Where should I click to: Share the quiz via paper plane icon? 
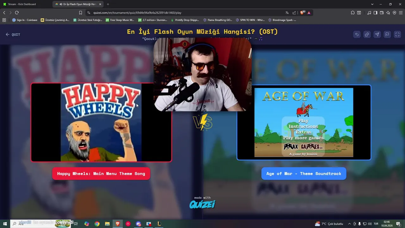coord(377,35)
